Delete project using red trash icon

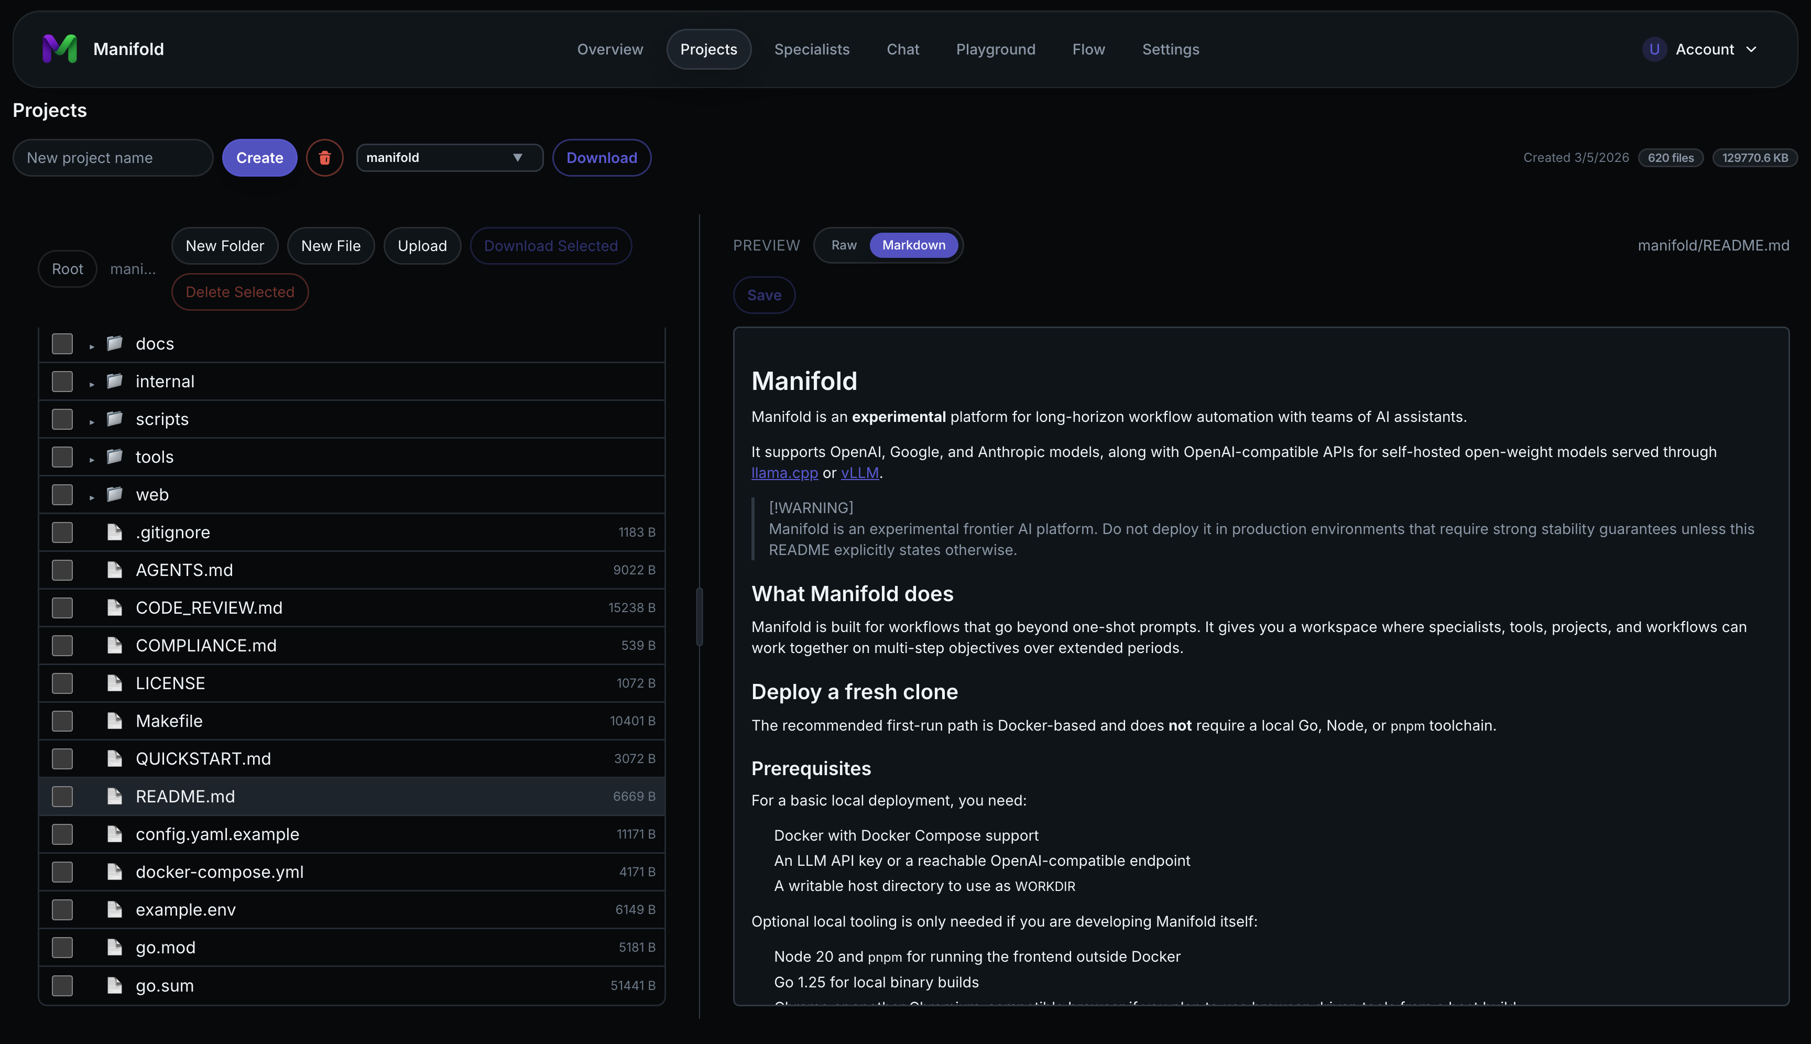pyautogui.click(x=325, y=158)
